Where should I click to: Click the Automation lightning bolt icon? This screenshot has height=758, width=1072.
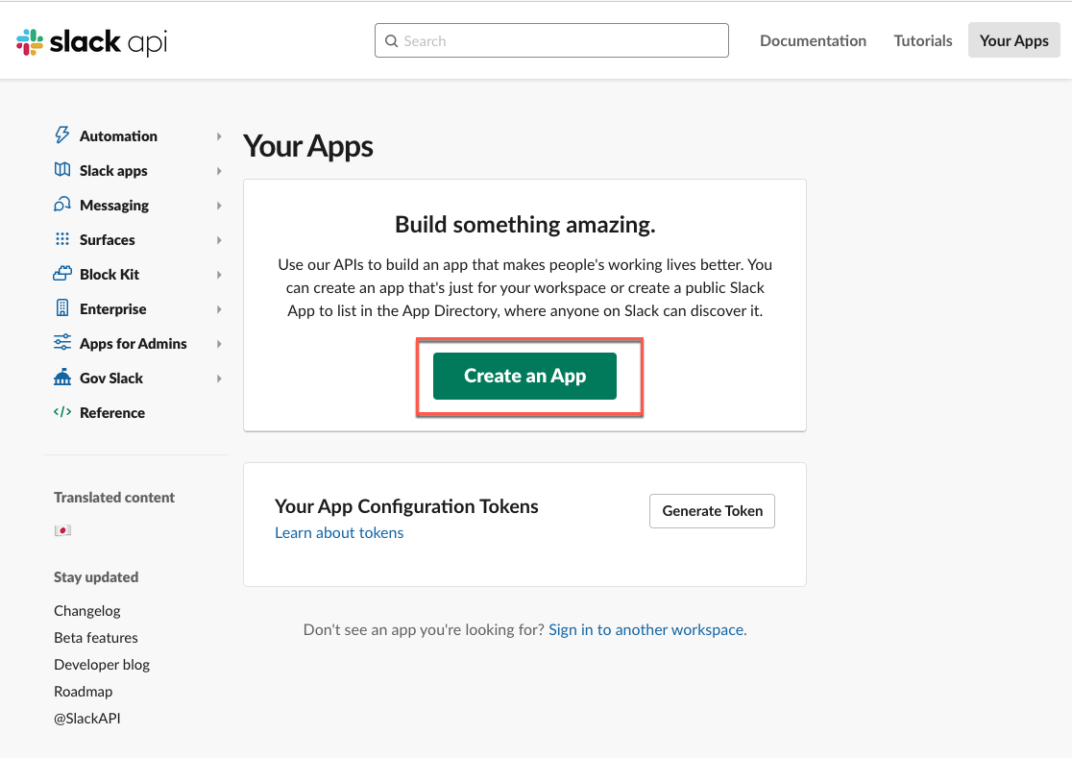tap(62, 135)
